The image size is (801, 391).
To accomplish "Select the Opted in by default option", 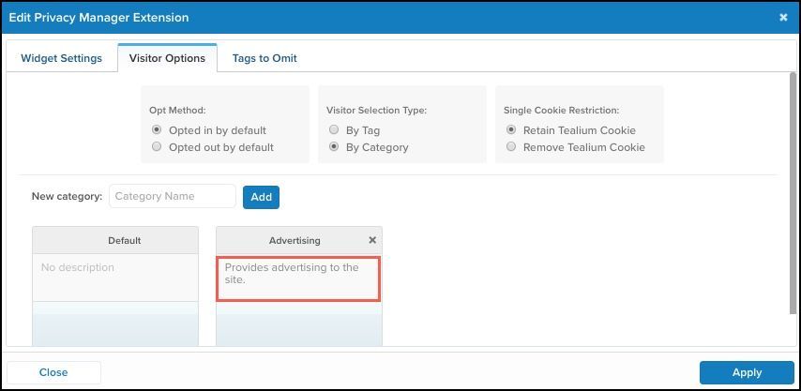I will (x=158, y=130).
